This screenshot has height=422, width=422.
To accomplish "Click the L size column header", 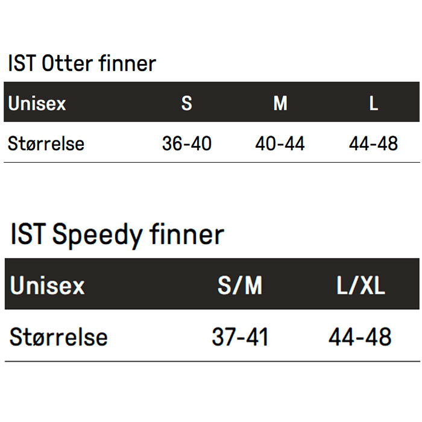I will [x=374, y=103].
